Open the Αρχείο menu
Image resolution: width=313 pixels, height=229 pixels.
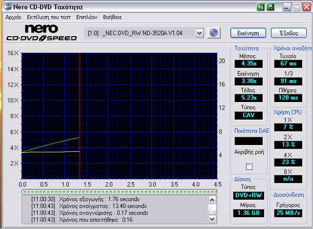tap(13, 18)
